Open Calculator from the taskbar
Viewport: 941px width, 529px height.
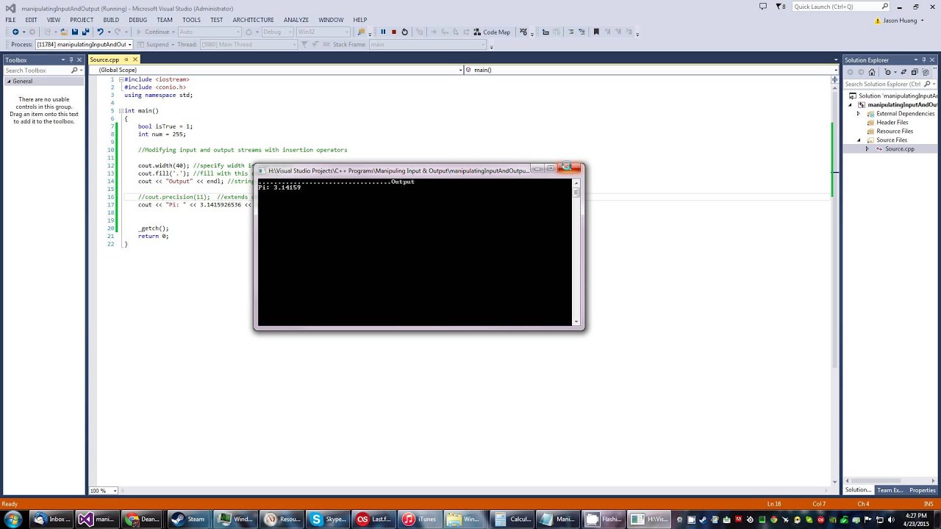pyautogui.click(x=512, y=519)
